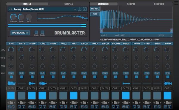Select next sample on Rim s strip
Screen dimensions: 179x110
25,103
